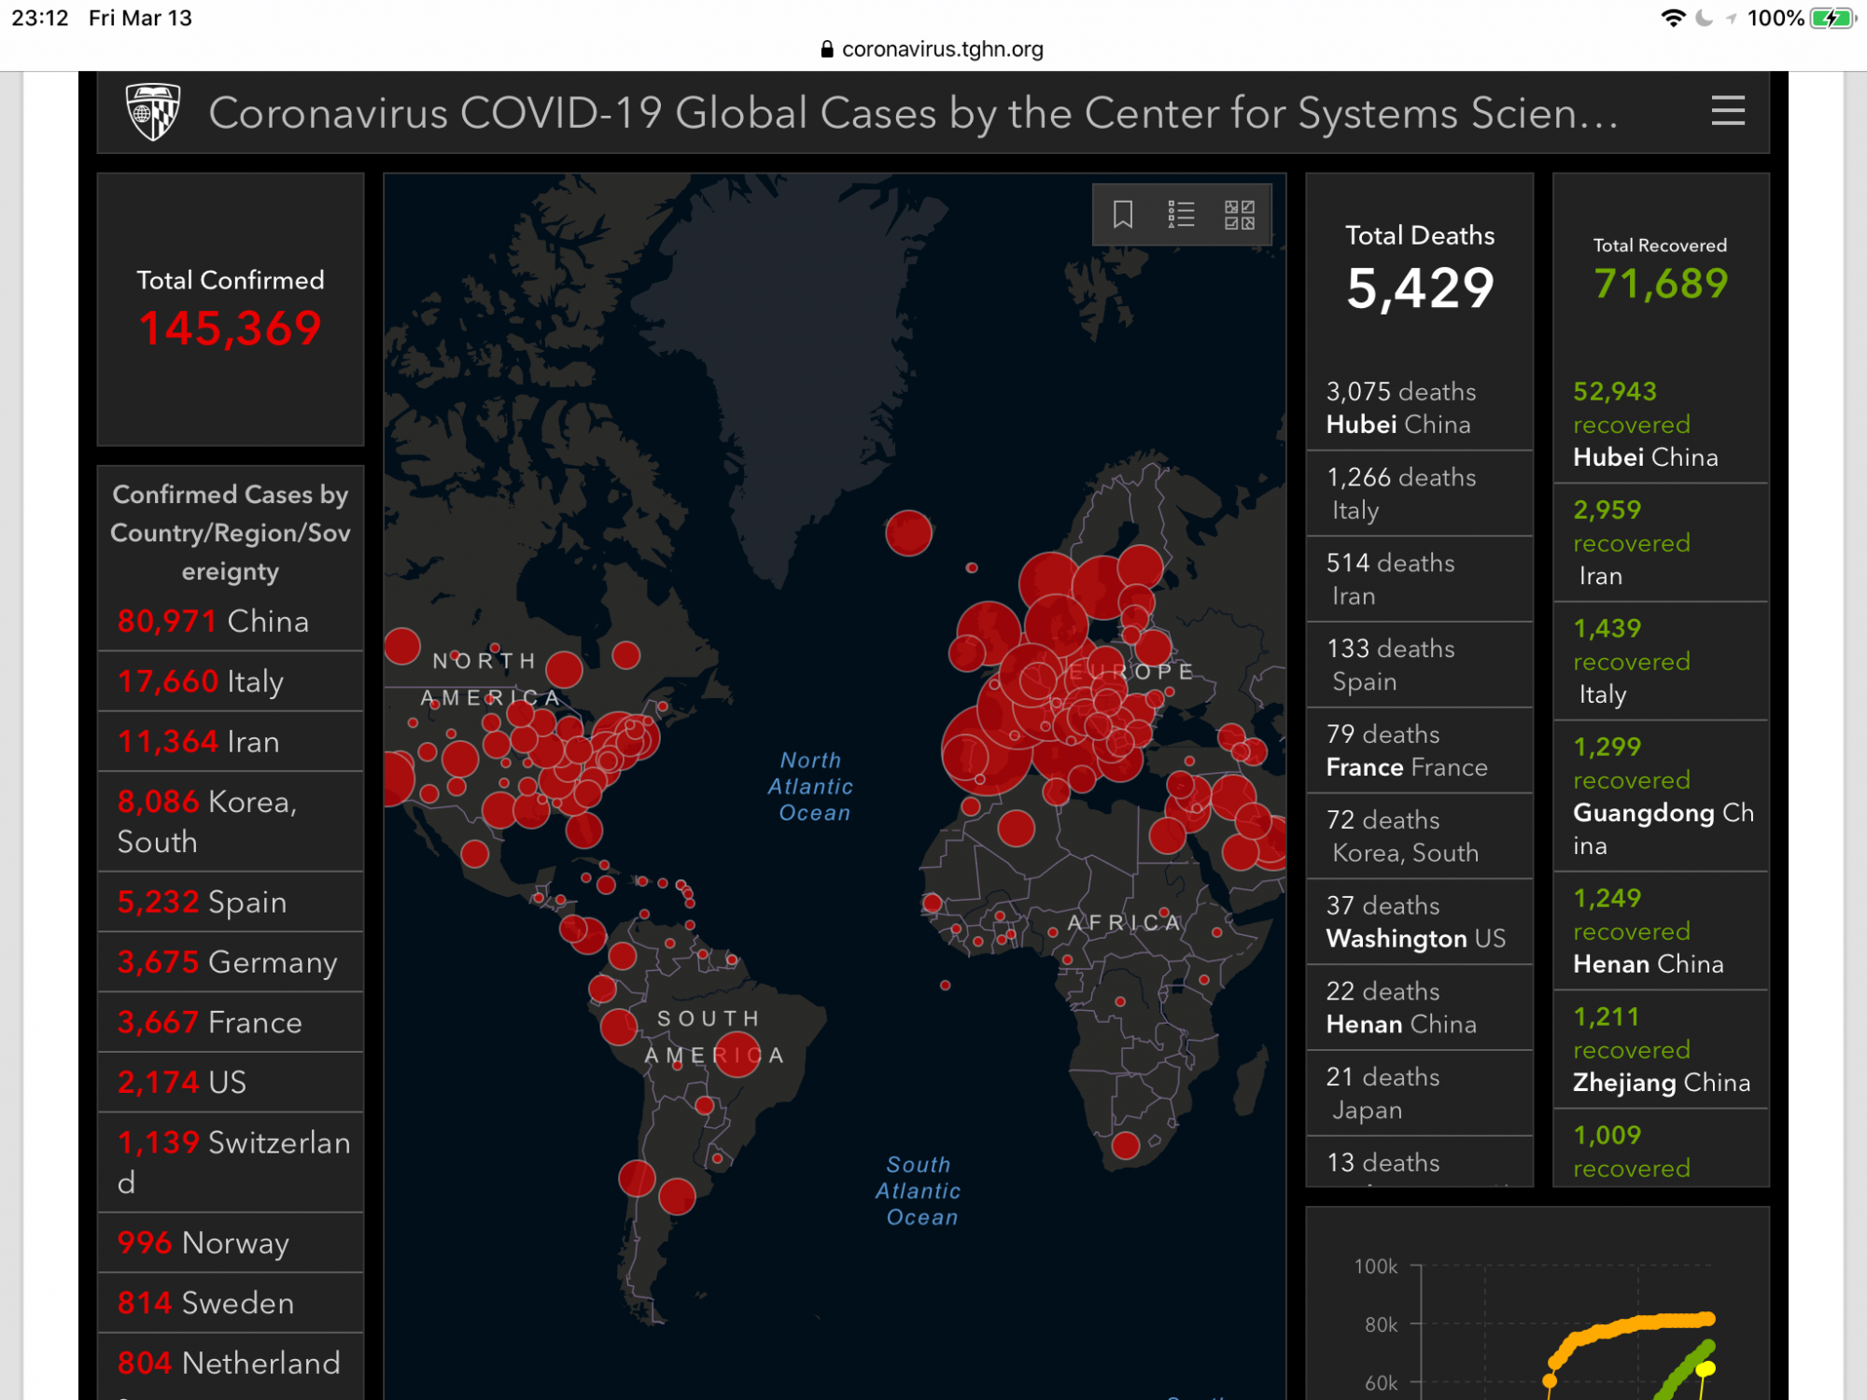Screen dimensions: 1867x1400
Task: Click the Johns Hopkins shield logo
Action: coord(153,112)
